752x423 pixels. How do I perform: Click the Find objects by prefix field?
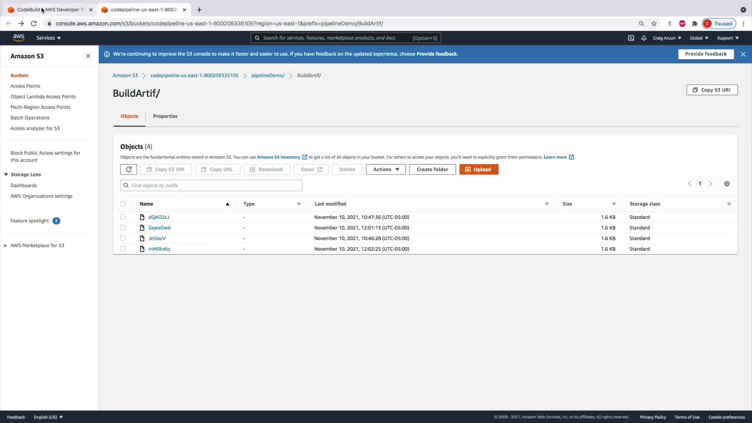pos(211,185)
